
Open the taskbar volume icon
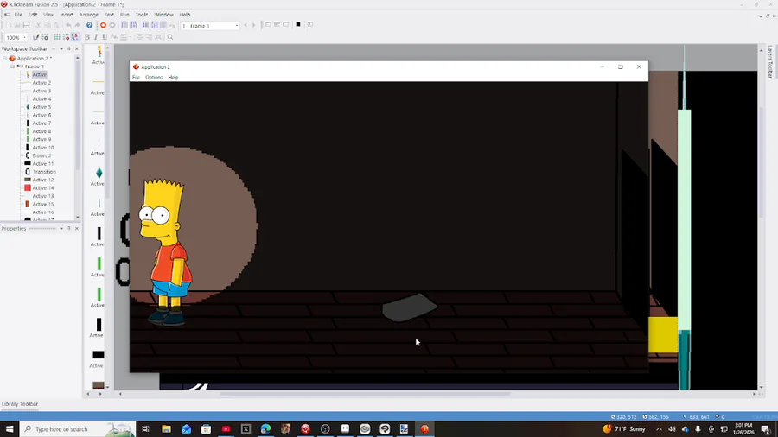point(672,429)
